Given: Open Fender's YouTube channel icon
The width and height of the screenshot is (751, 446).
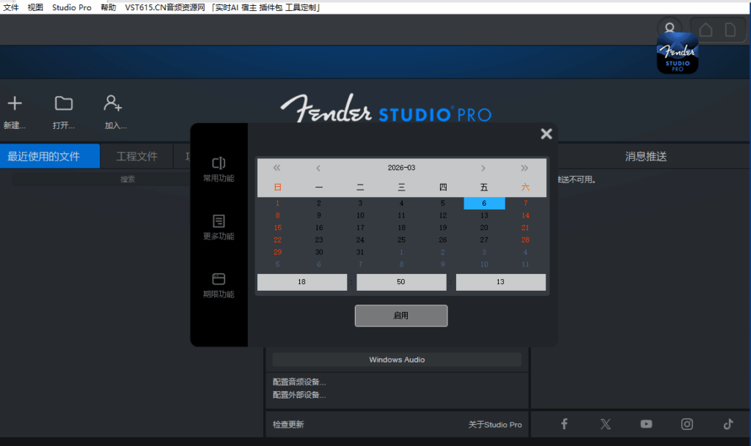Looking at the screenshot, I should (x=646, y=423).
